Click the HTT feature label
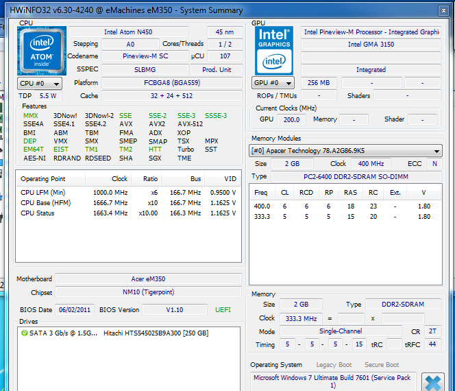This screenshot has height=391, width=455. coord(155,150)
